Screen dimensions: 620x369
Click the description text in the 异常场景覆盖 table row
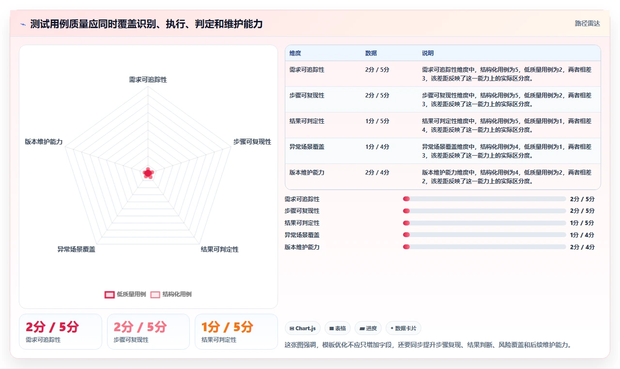pyautogui.click(x=507, y=151)
